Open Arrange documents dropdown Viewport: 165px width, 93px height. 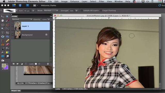36,5
